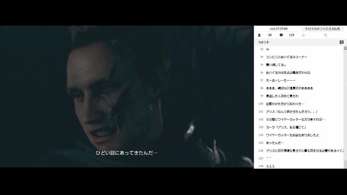Image resolution: width=347 pixels, height=195 pixels.
Task: Click the viewer count person icon
Action: pos(260,35)
